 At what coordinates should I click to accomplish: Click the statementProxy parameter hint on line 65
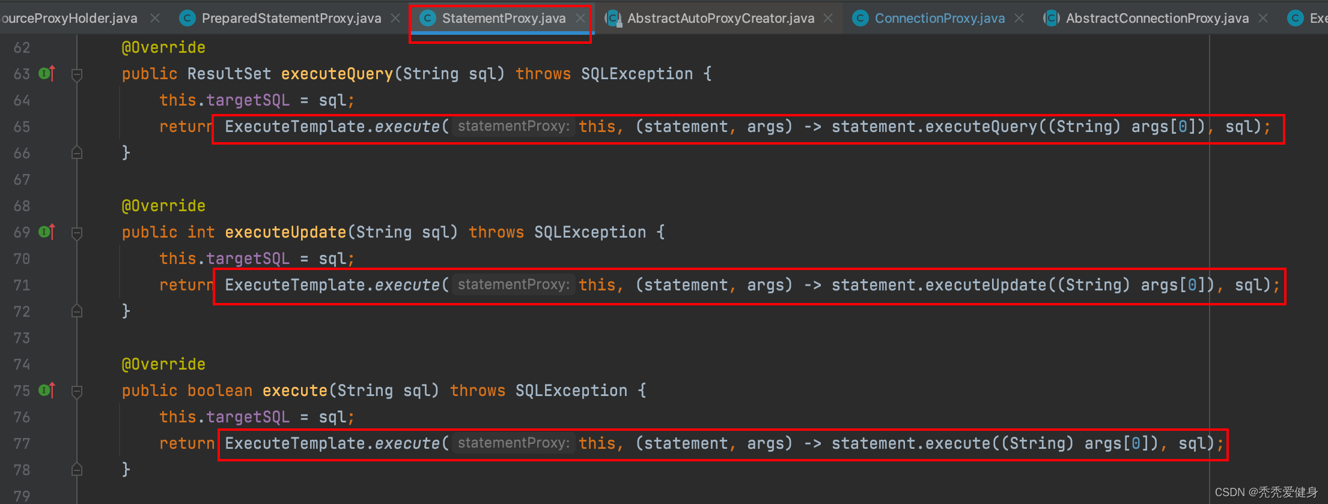[x=514, y=127]
